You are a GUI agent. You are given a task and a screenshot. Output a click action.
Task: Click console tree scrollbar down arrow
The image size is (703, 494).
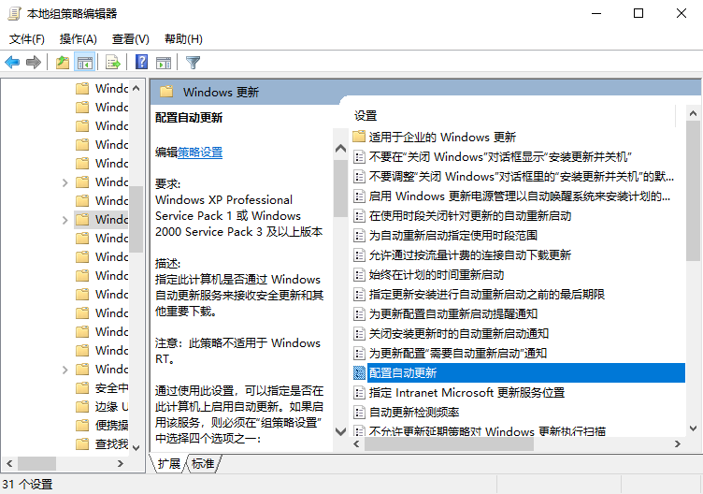click(136, 447)
